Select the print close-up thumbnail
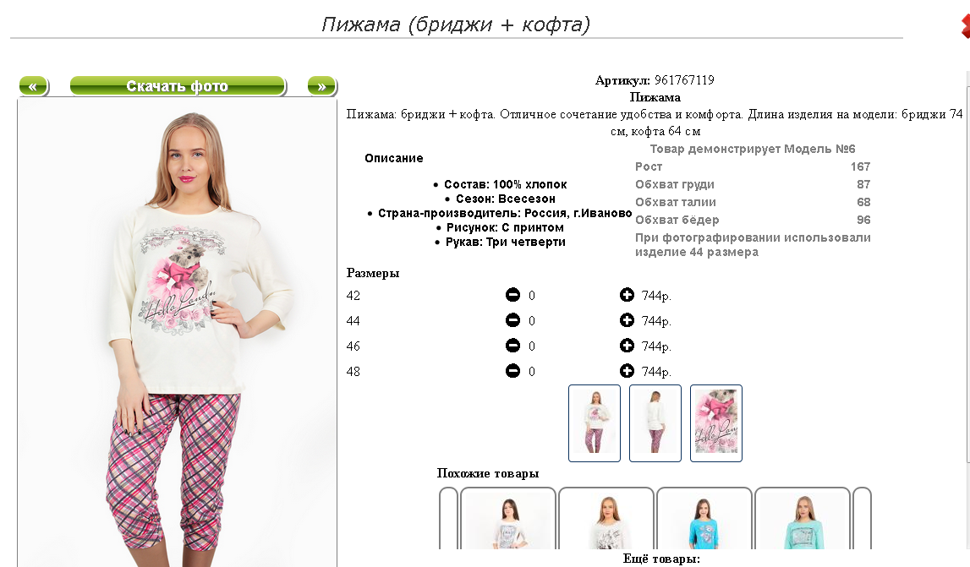The image size is (970, 567). pos(715,423)
